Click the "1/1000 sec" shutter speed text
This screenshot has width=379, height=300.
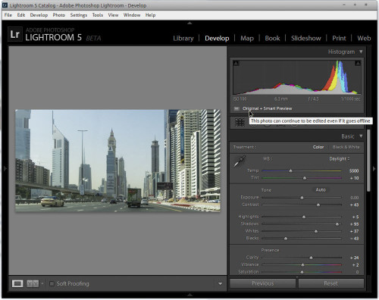tap(350, 99)
